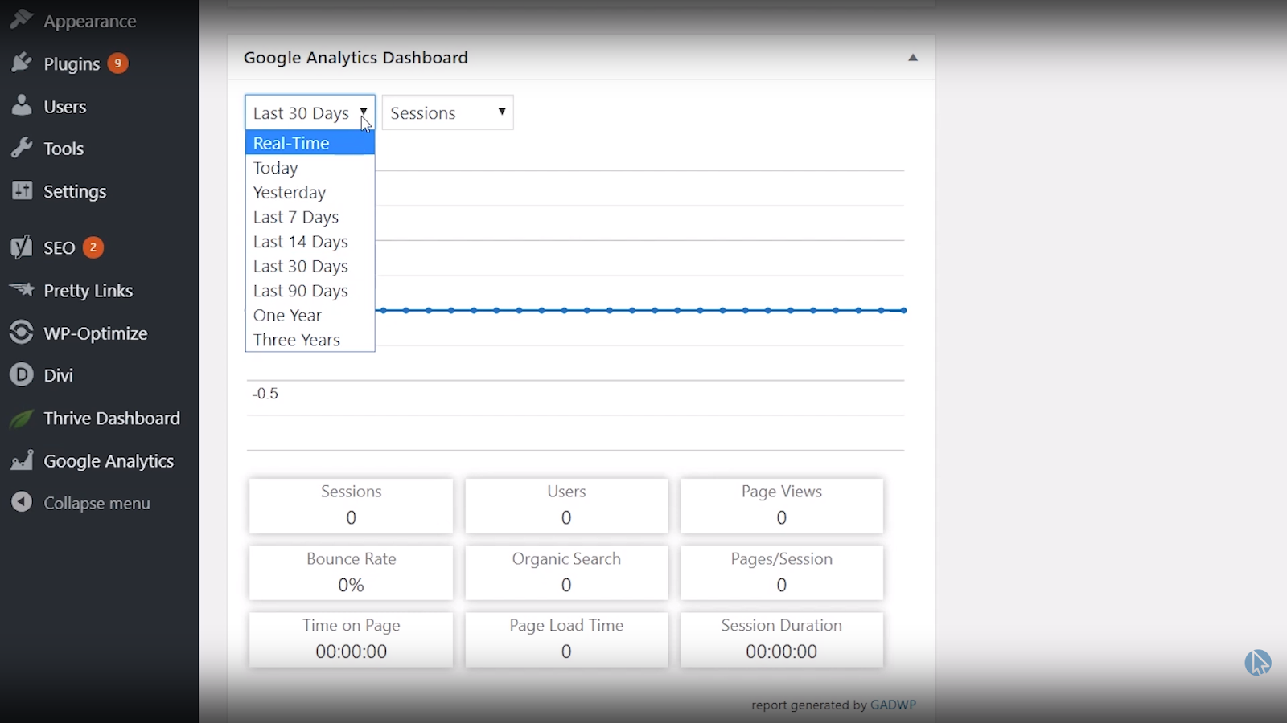Follow the GADWP link in the footer
Image resolution: width=1287 pixels, height=723 pixels.
(x=893, y=705)
